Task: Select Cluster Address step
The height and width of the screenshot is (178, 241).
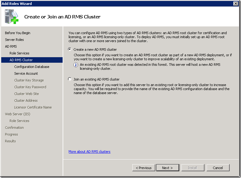Action: point(26,101)
